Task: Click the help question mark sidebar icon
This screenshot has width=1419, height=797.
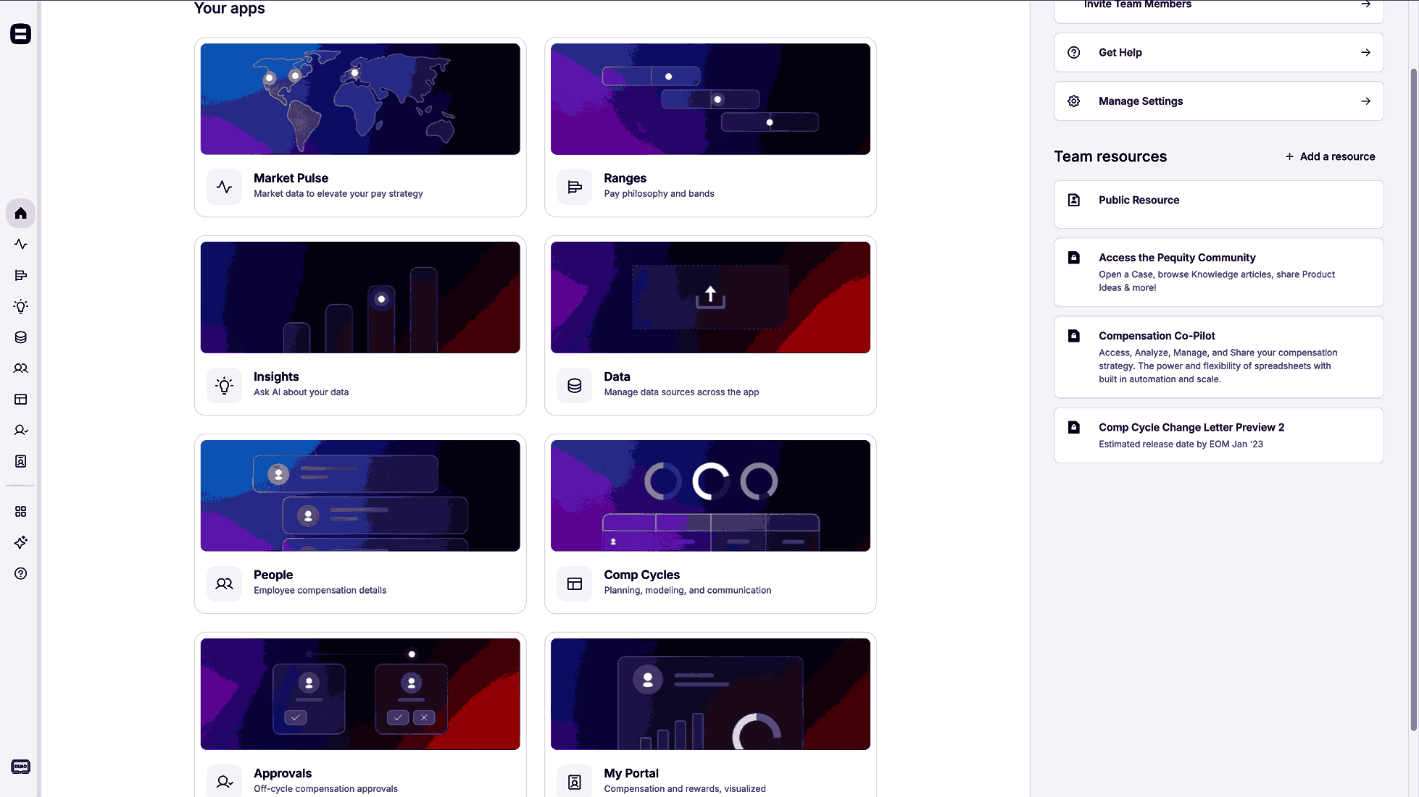Action: click(20, 573)
